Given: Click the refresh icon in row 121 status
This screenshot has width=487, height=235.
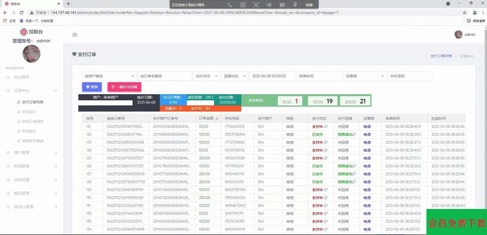Looking at the screenshot, I should 326,127.
